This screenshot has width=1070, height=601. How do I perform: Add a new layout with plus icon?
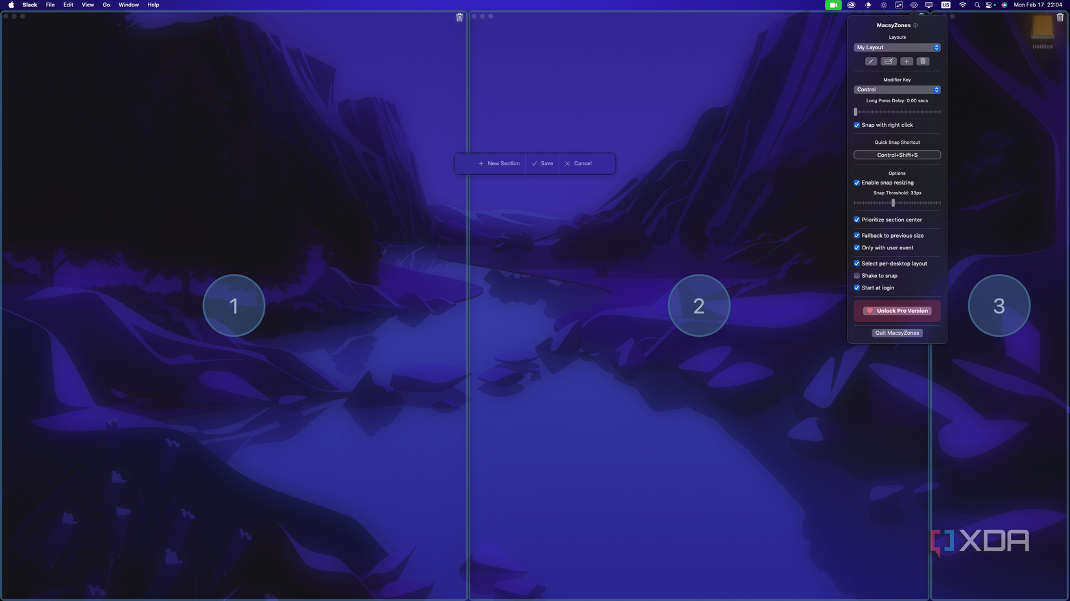tap(907, 62)
